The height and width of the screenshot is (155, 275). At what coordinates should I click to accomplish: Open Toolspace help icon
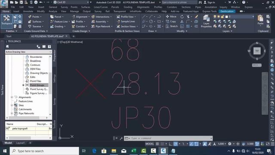tap(49, 46)
